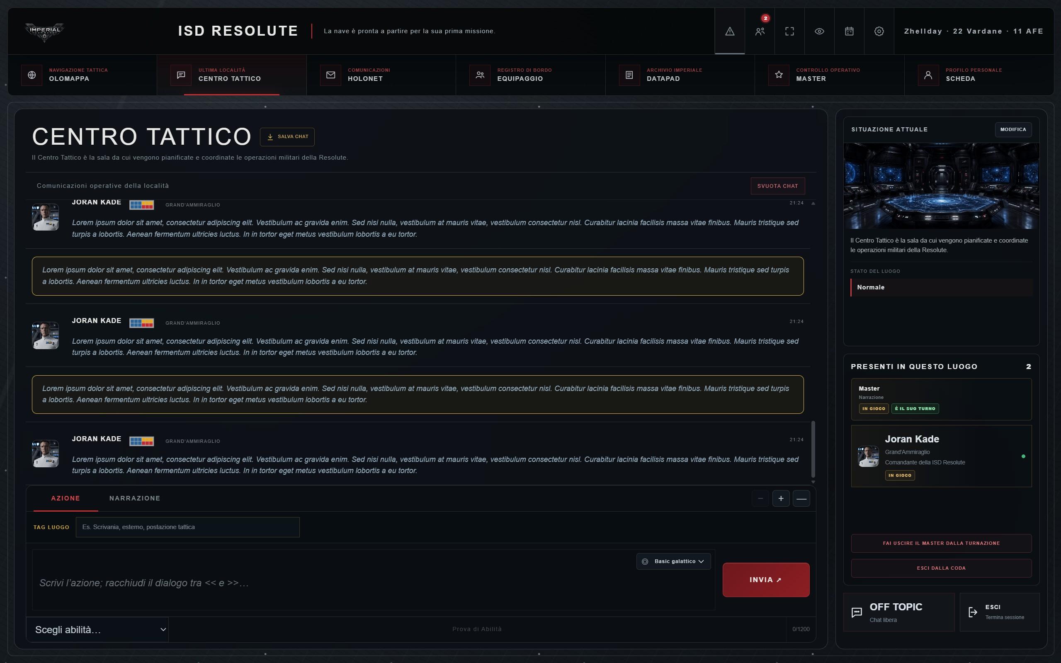Click the chat vertical scrollbar thumb

point(813,449)
